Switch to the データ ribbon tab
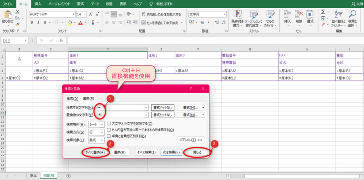The image size is (364, 180). pos(95,4)
